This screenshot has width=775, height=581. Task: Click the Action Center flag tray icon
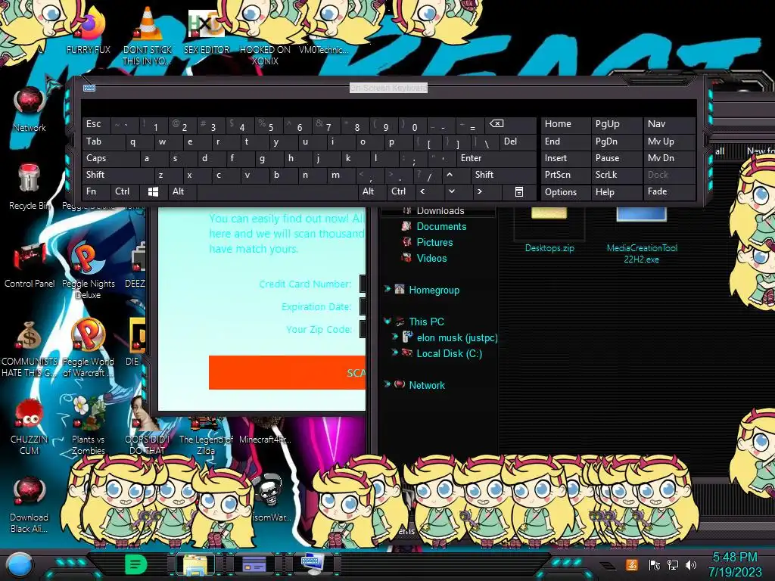pyautogui.click(x=655, y=564)
